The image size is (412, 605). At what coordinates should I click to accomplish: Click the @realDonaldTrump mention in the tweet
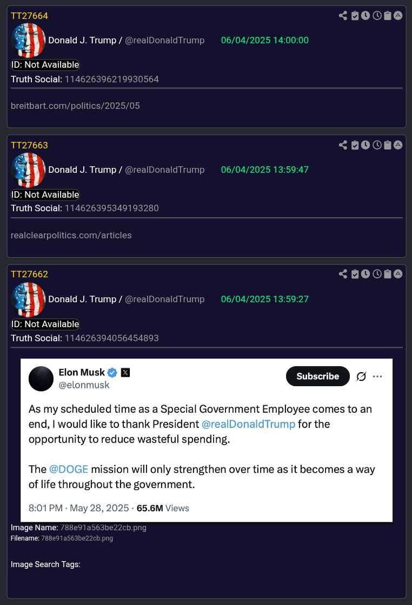point(248,424)
